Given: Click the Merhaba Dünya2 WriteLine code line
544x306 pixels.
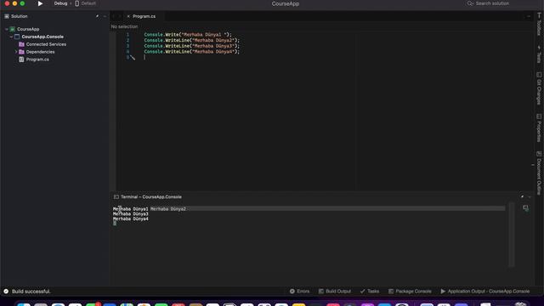Looking at the screenshot, I should [192, 40].
